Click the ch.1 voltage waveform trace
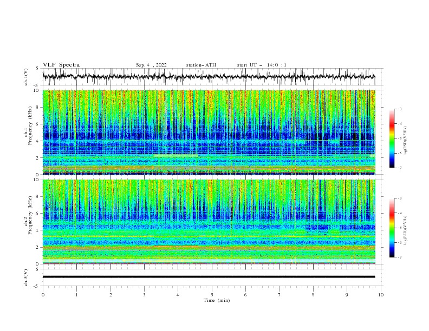The image size is (429, 331). point(209,77)
